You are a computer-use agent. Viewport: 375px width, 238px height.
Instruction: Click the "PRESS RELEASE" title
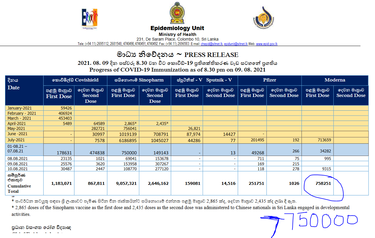point(211,55)
